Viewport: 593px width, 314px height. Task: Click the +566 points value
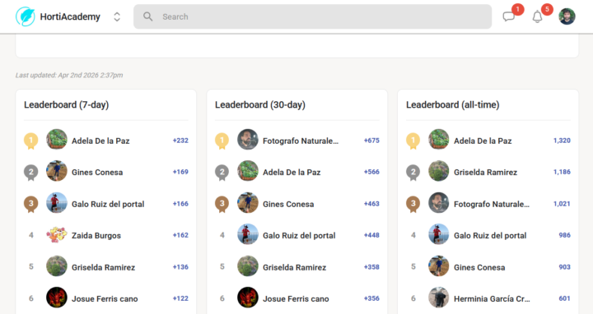click(371, 172)
